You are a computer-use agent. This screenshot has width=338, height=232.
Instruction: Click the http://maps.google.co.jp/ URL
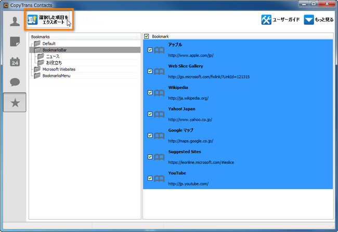click(x=190, y=141)
